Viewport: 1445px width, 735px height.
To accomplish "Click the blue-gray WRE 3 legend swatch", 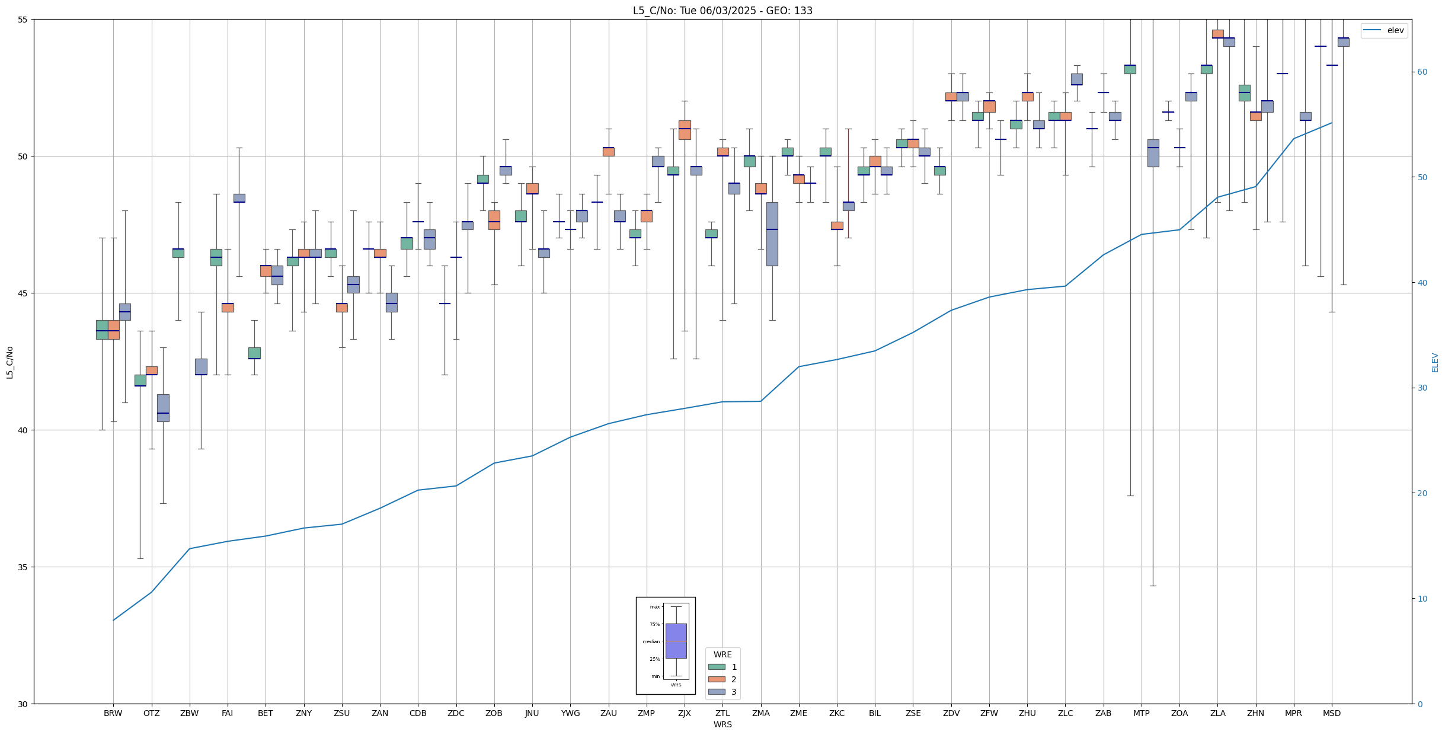I will tap(717, 692).
